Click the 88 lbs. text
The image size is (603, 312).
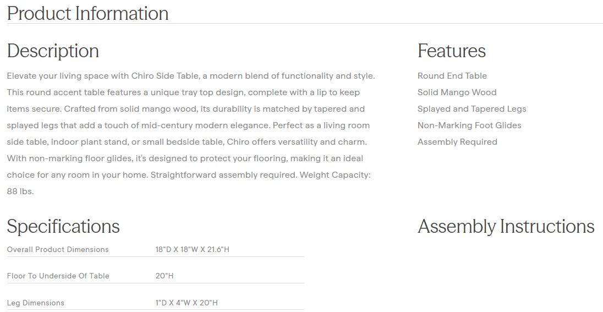(x=20, y=191)
